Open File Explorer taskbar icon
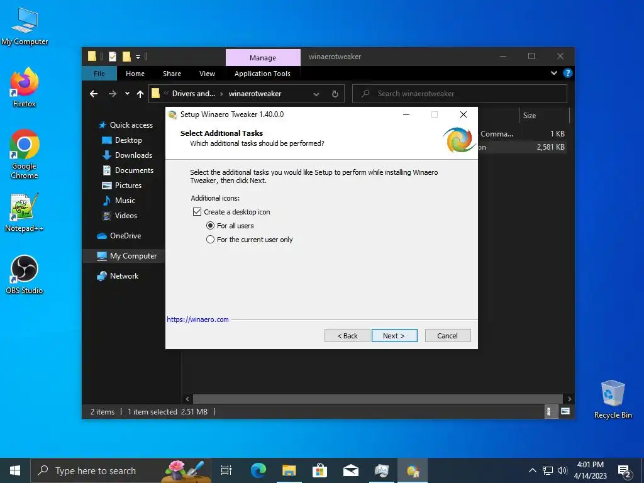The height and width of the screenshot is (483, 644). click(289, 470)
